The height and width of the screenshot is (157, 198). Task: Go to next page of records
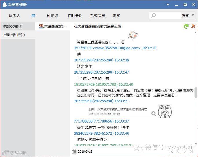coord(185,151)
